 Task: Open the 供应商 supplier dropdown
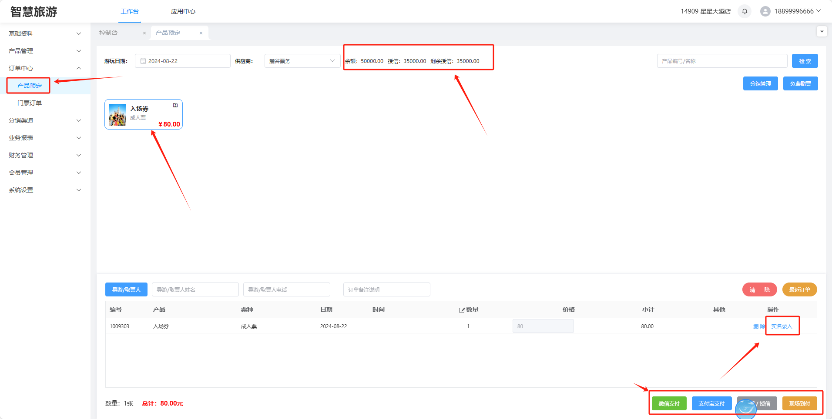(x=302, y=61)
